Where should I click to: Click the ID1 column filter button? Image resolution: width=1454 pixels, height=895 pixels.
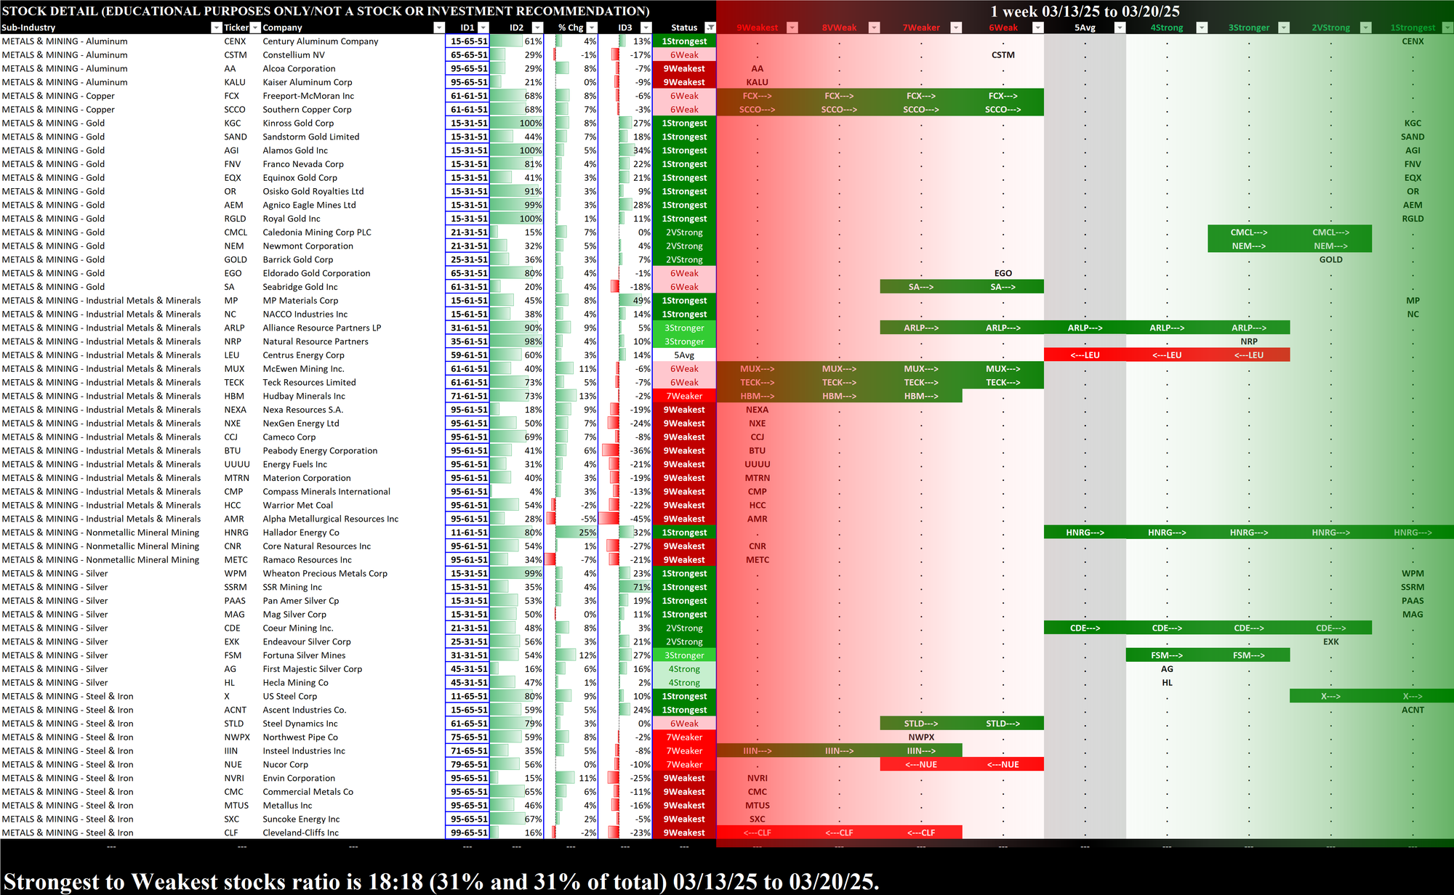click(x=483, y=28)
